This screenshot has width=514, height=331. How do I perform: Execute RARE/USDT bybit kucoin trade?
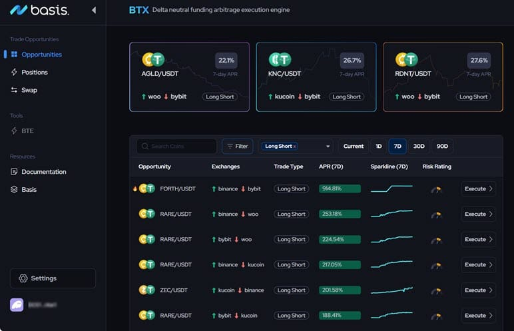click(x=478, y=316)
